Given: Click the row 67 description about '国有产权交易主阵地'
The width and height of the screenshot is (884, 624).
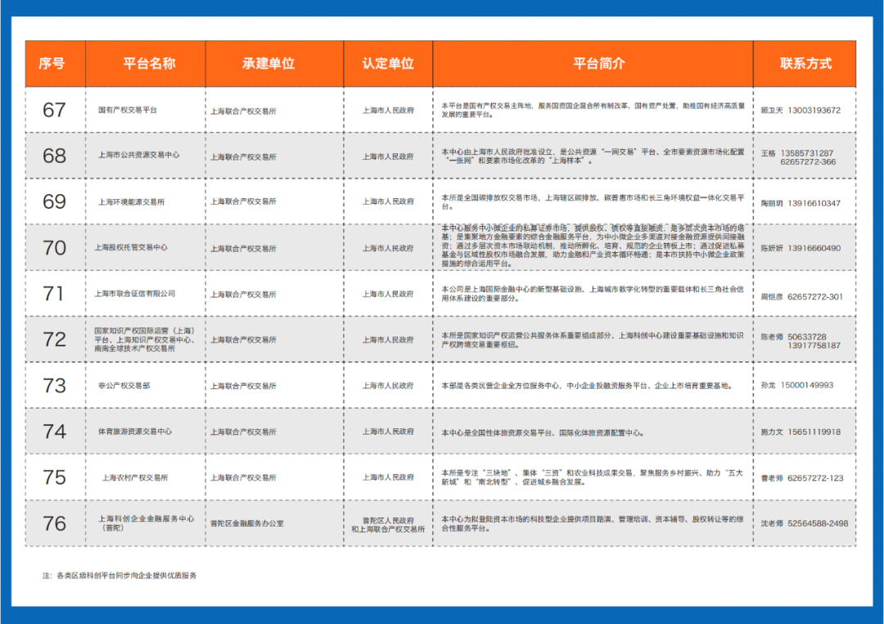Looking at the screenshot, I should (593, 110).
